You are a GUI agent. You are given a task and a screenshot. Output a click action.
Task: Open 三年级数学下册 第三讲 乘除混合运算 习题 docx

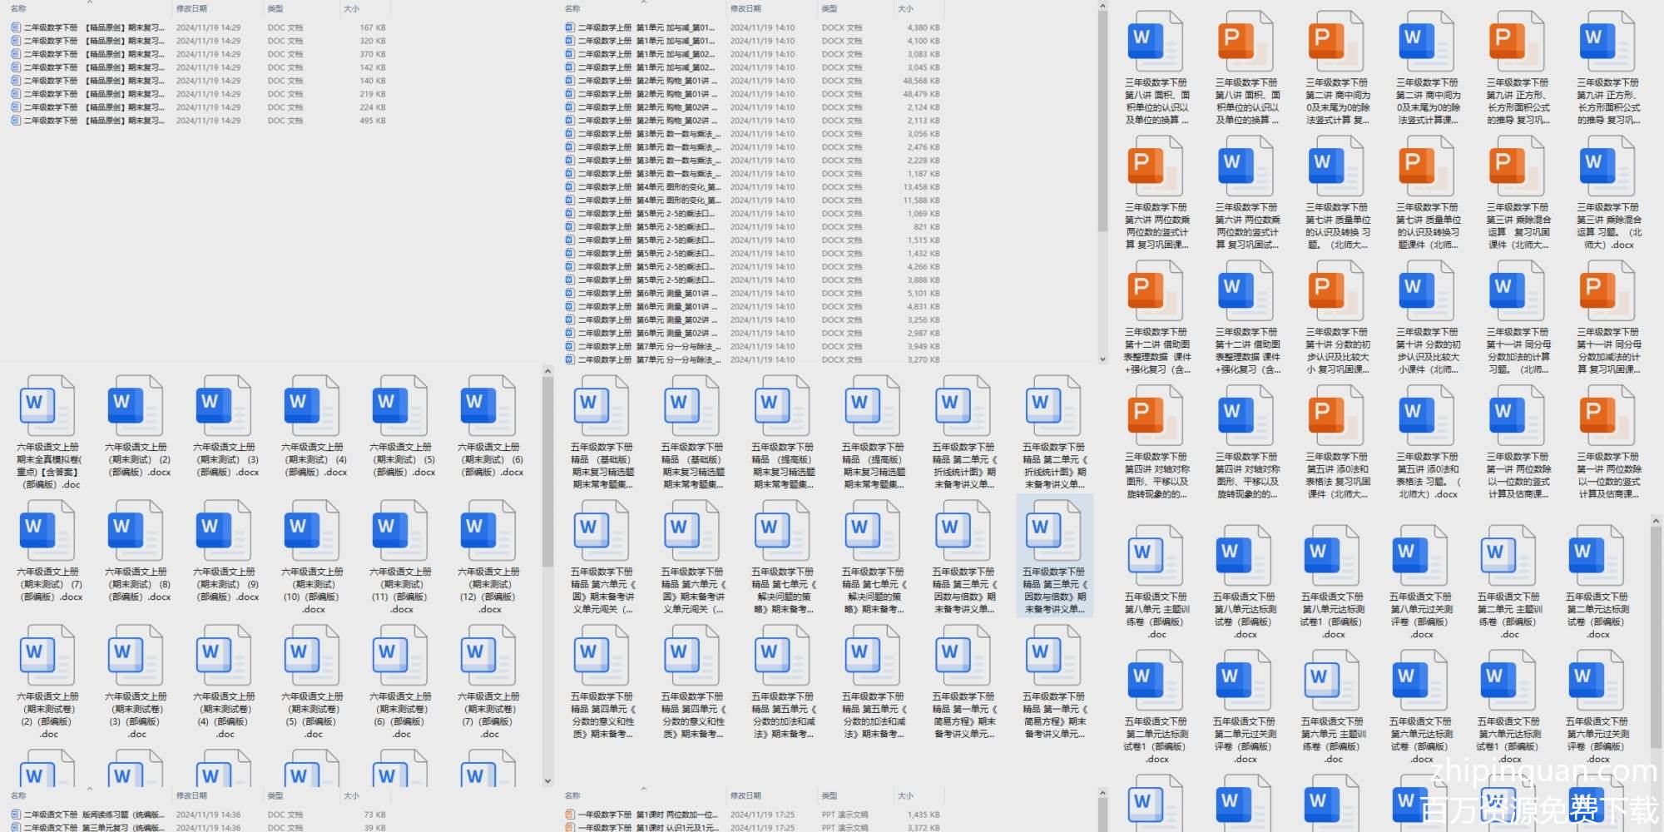[x=1608, y=166]
